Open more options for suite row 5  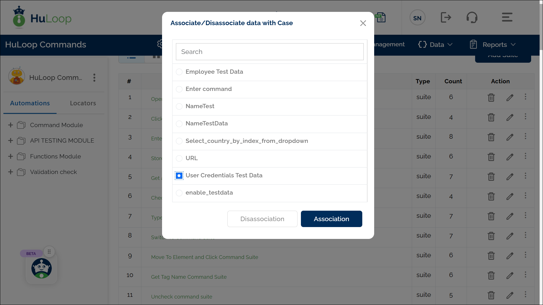(x=525, y=176)
